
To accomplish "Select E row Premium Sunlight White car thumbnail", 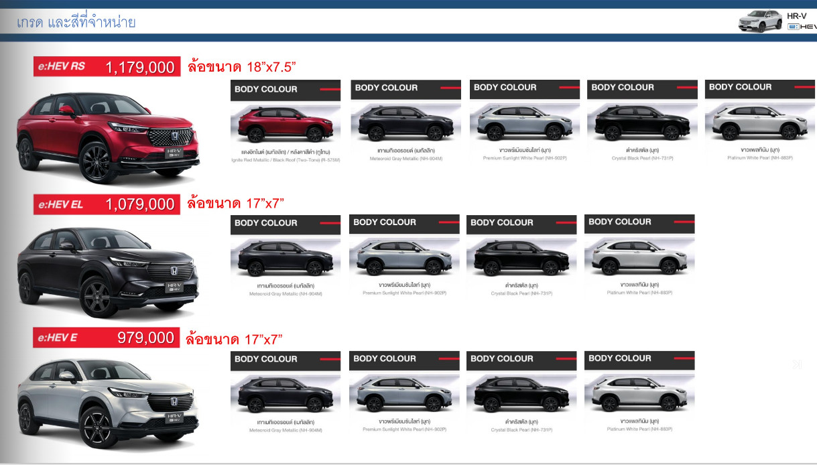I will [x=404, y=395].
